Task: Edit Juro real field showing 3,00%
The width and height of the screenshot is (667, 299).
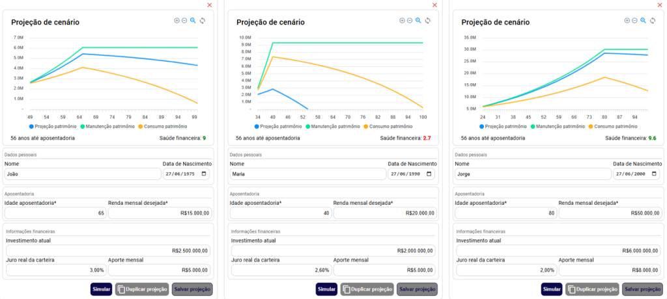Action: [x=56, y=270]
